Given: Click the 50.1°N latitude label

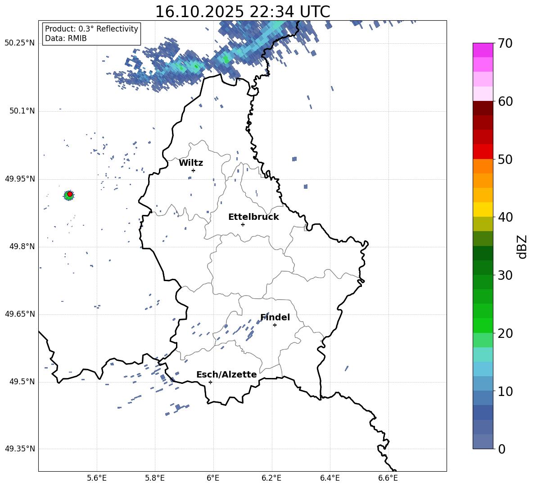Looking at the screenshot, I should tap(22, 111).
